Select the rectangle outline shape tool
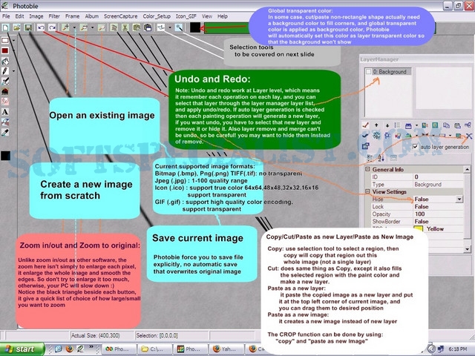The image size is (475, 356). (x=5, y=40)
